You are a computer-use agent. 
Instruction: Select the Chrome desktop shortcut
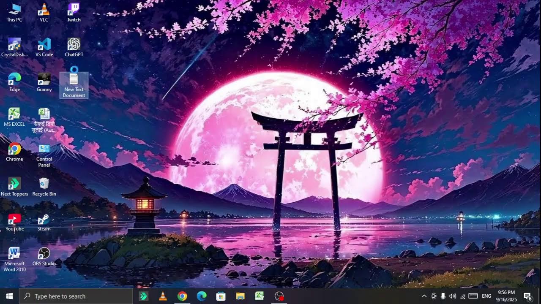(14, 152)
